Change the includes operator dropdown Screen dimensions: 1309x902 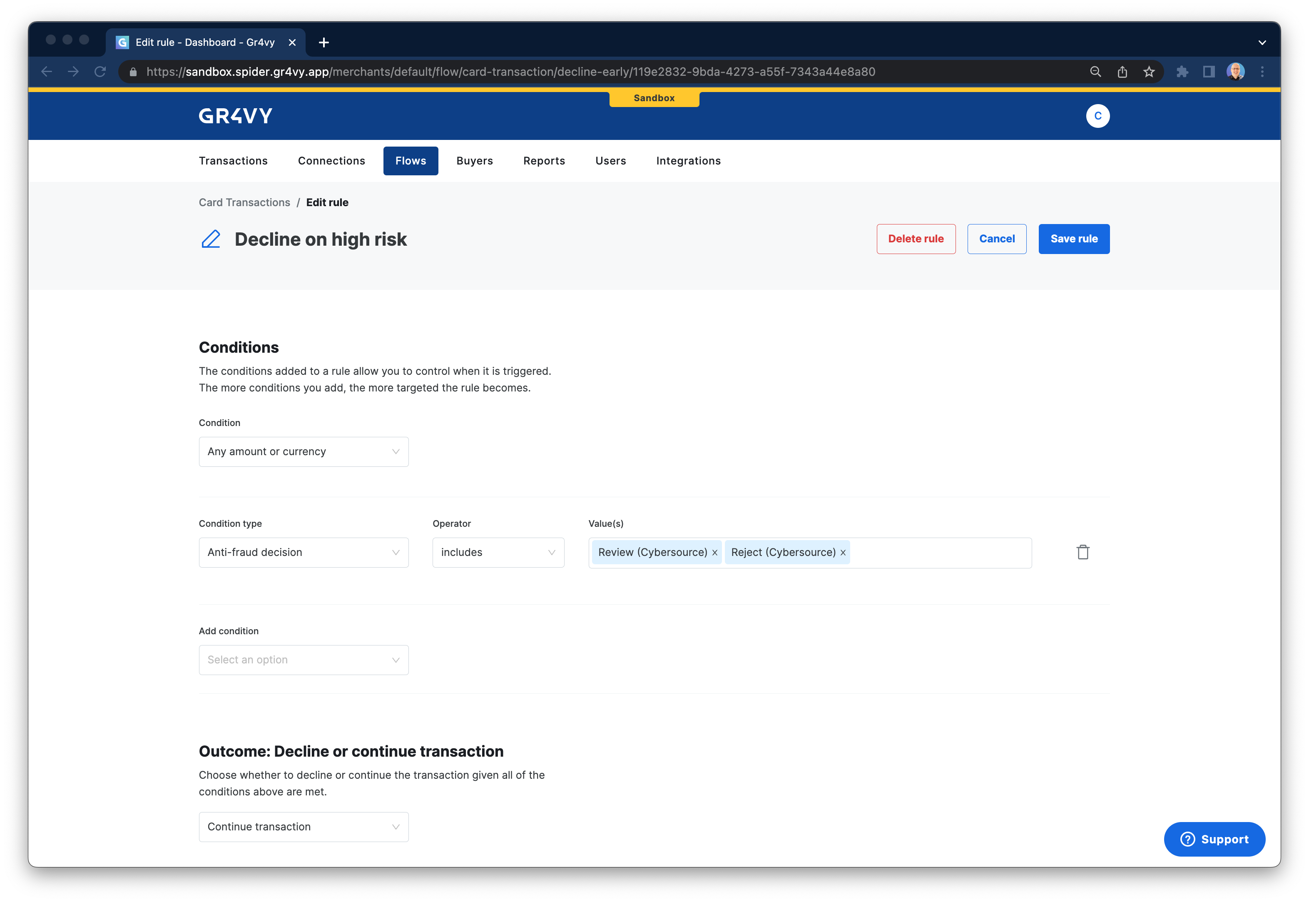tap(498, 552)
